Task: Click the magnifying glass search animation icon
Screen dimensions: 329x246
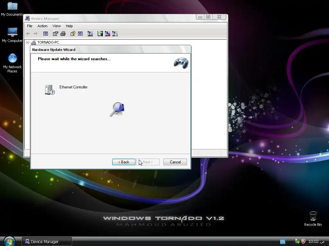Action: pyautogui.click(x=117, y=109)
